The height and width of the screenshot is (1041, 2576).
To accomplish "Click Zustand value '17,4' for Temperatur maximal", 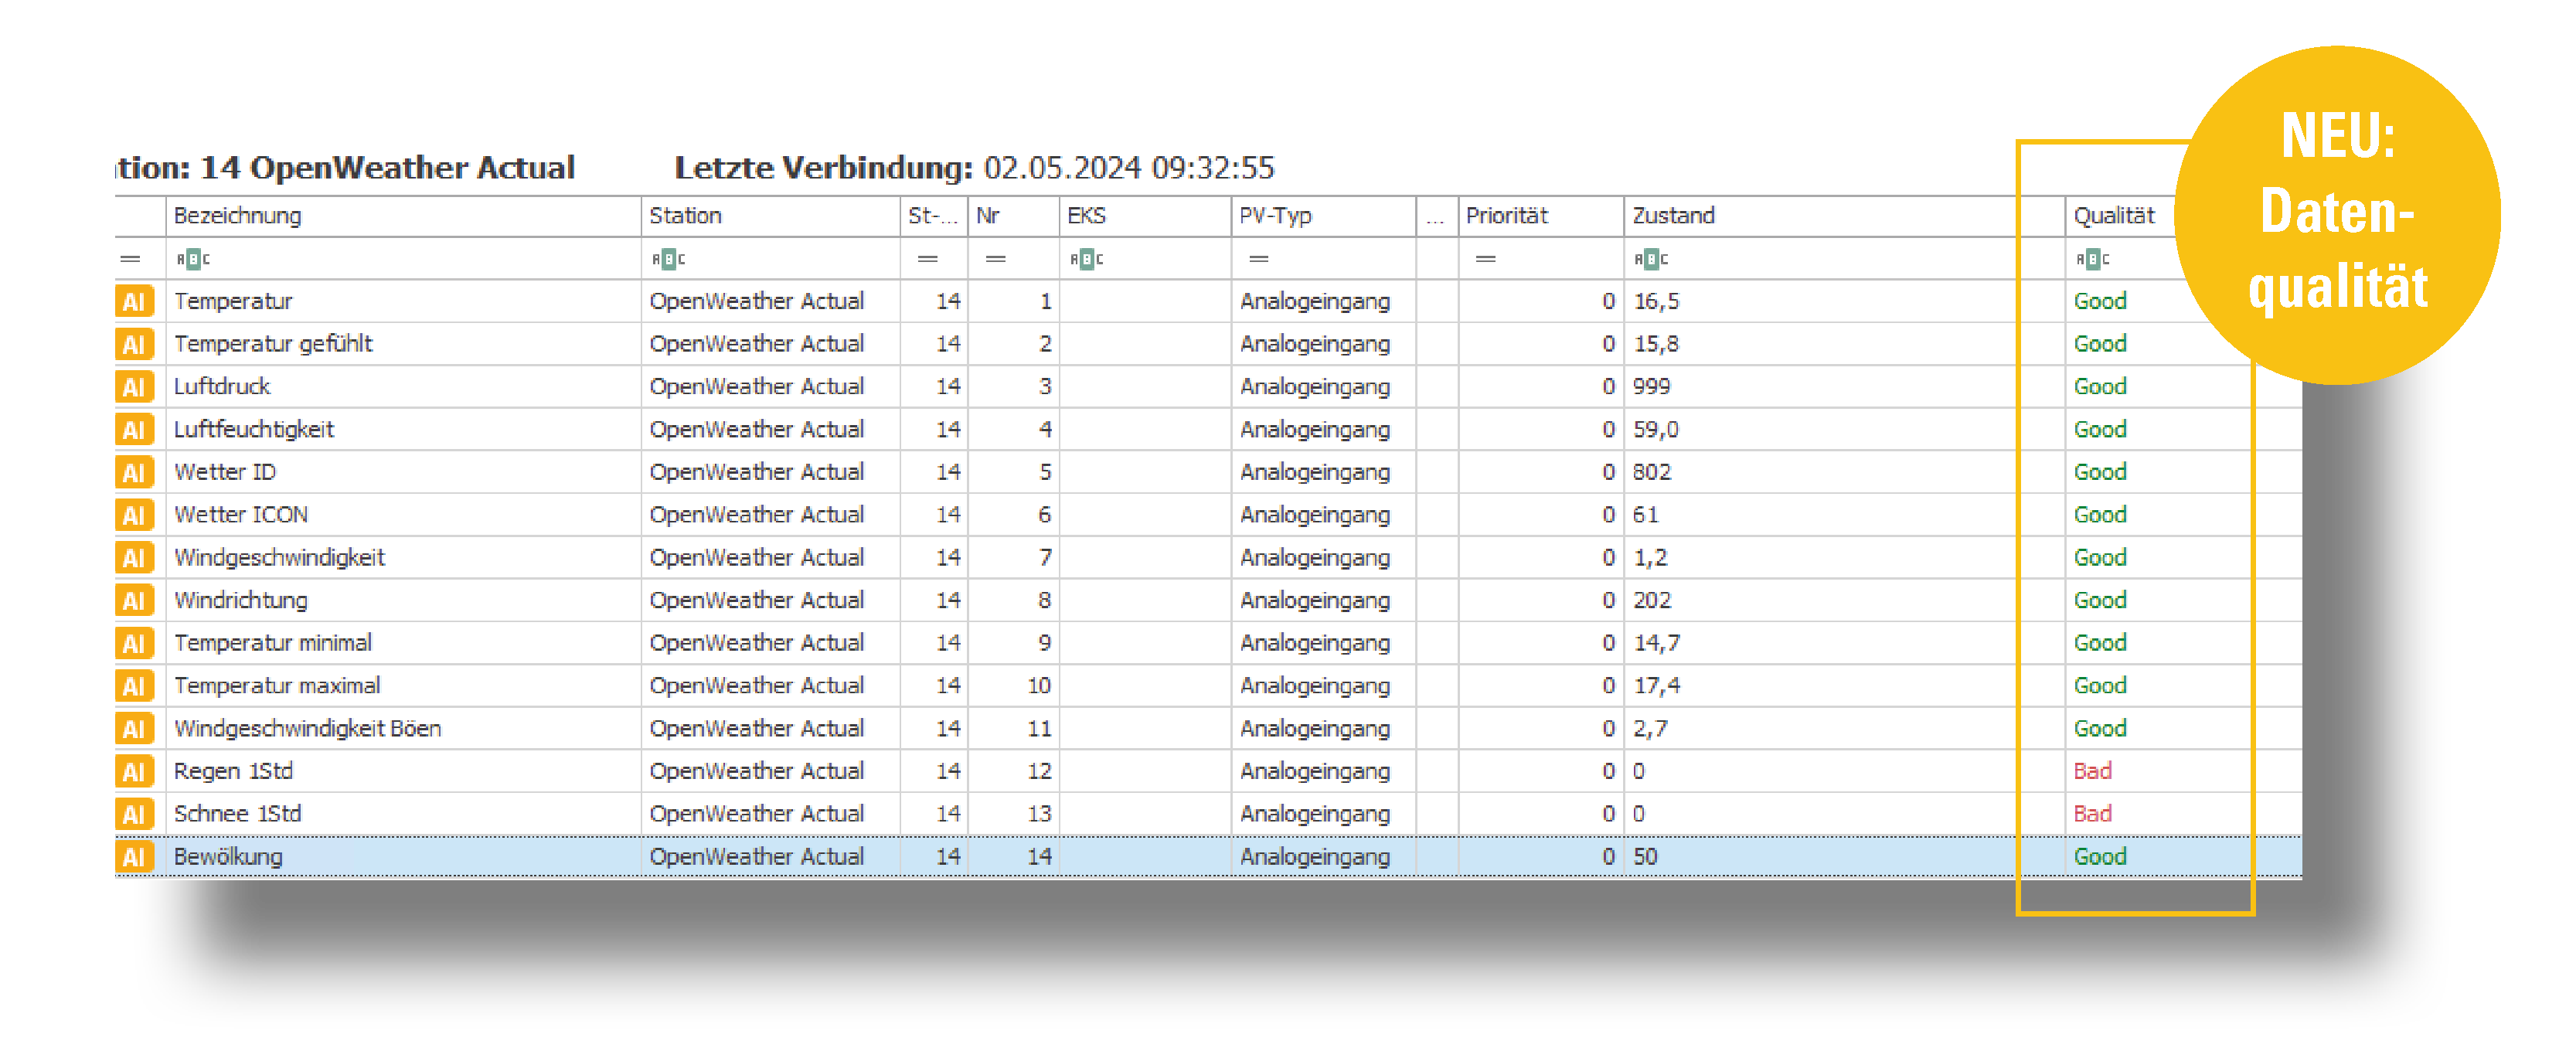I will [1657, 686].
